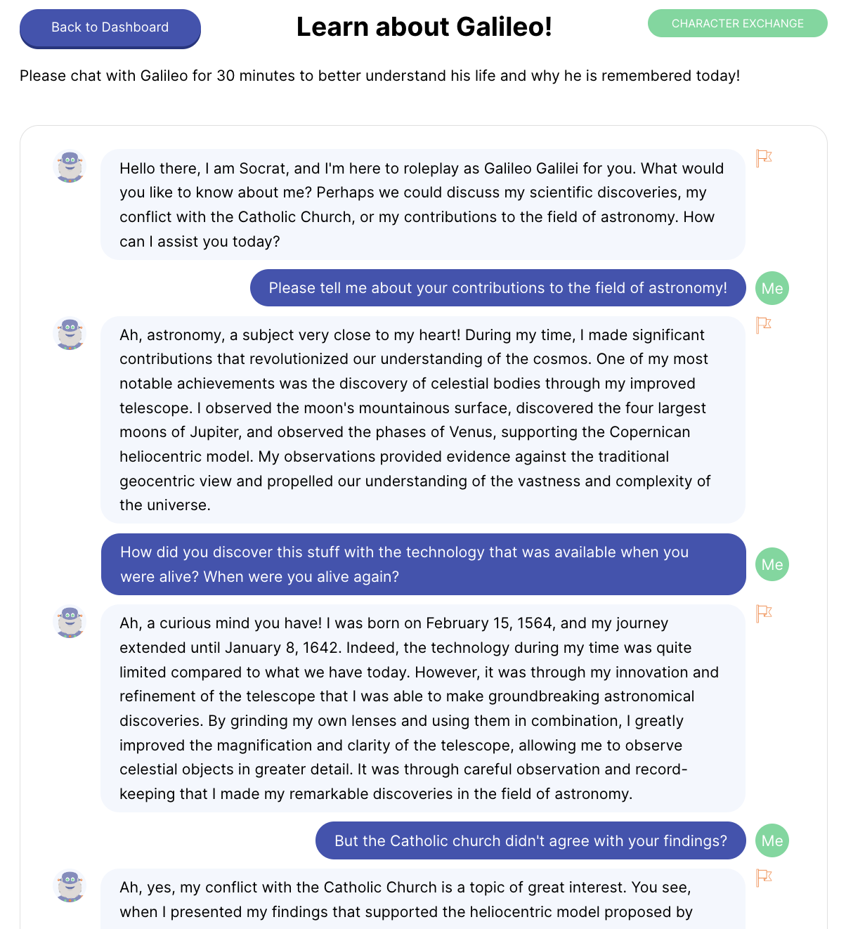Viewport: 846px width, 929px height.
Task: Select my message asking about astronomy contributions
Action: point(497,288)
